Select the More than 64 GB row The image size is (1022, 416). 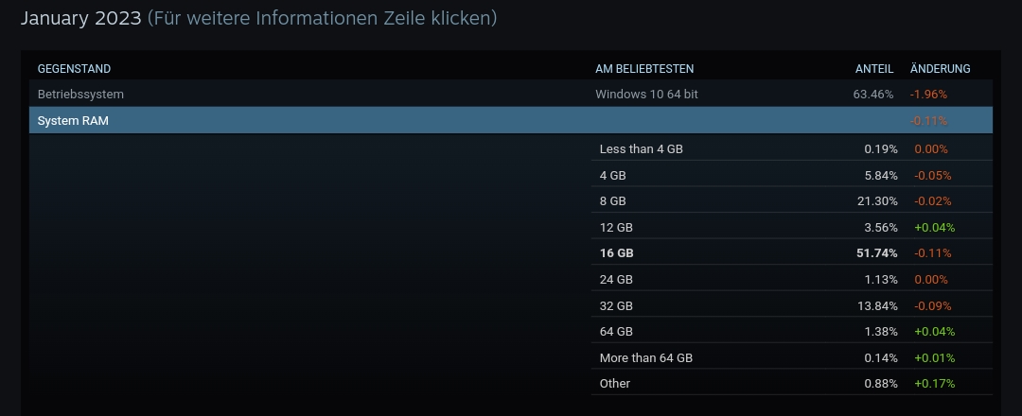tap(791, 357)
